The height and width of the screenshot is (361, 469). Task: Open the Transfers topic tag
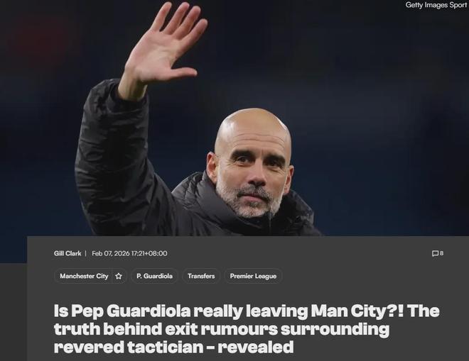[x=201, y=276]
